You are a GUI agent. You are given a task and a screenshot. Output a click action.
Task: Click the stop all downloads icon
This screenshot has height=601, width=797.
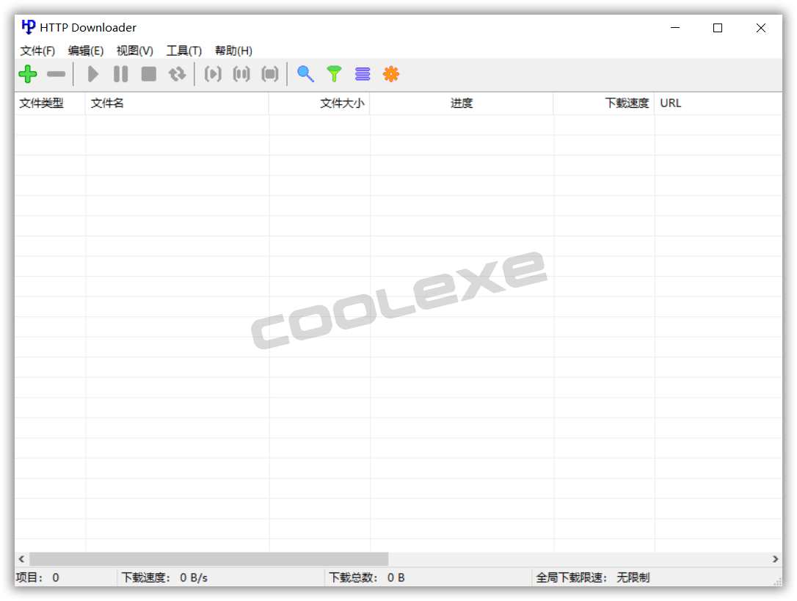coord(270,74)
